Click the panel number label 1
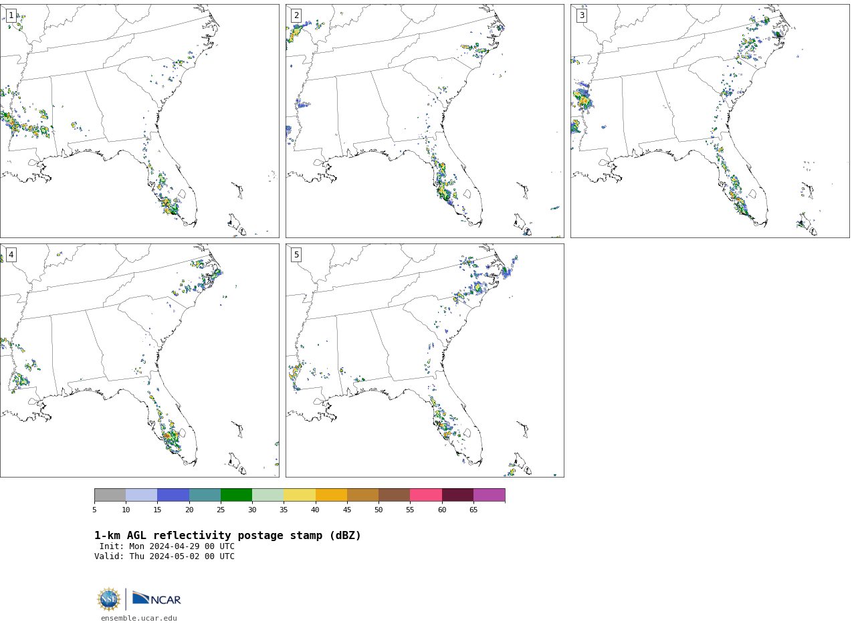This screenshot has width=856, height=626. pos(11,15)
